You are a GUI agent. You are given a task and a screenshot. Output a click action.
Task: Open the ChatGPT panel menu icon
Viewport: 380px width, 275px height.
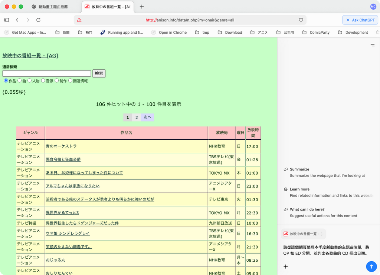tap(373, 45)
